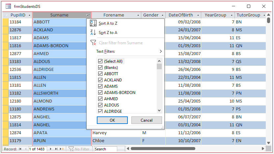Image resolution: width=274 pixels, height=154 pixels.
Task: Uncheck ABBOTT in filter list
Action: pyautogui.click(x=100, y=74)
